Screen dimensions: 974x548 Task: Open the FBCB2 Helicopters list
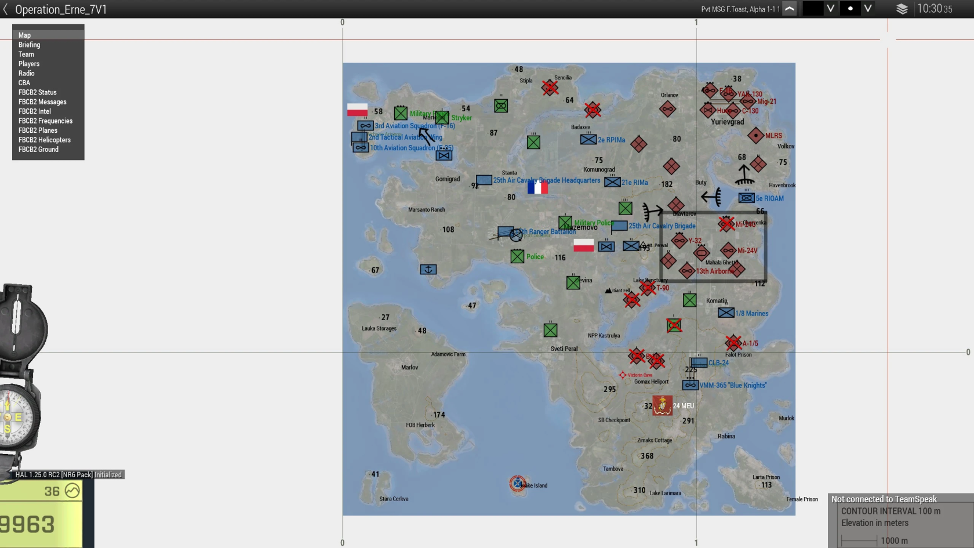44,140
